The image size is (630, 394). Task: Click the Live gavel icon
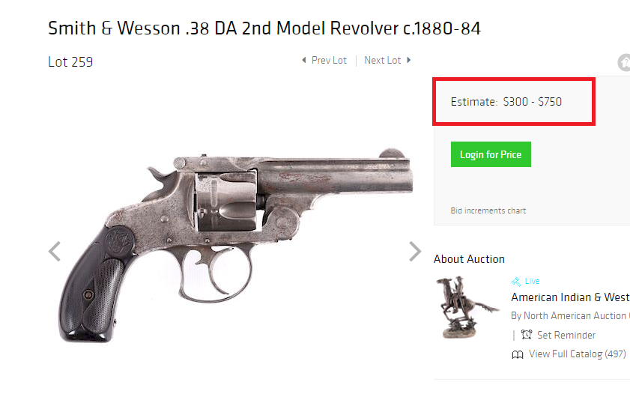pyautogui.click(x=516, y=281)
